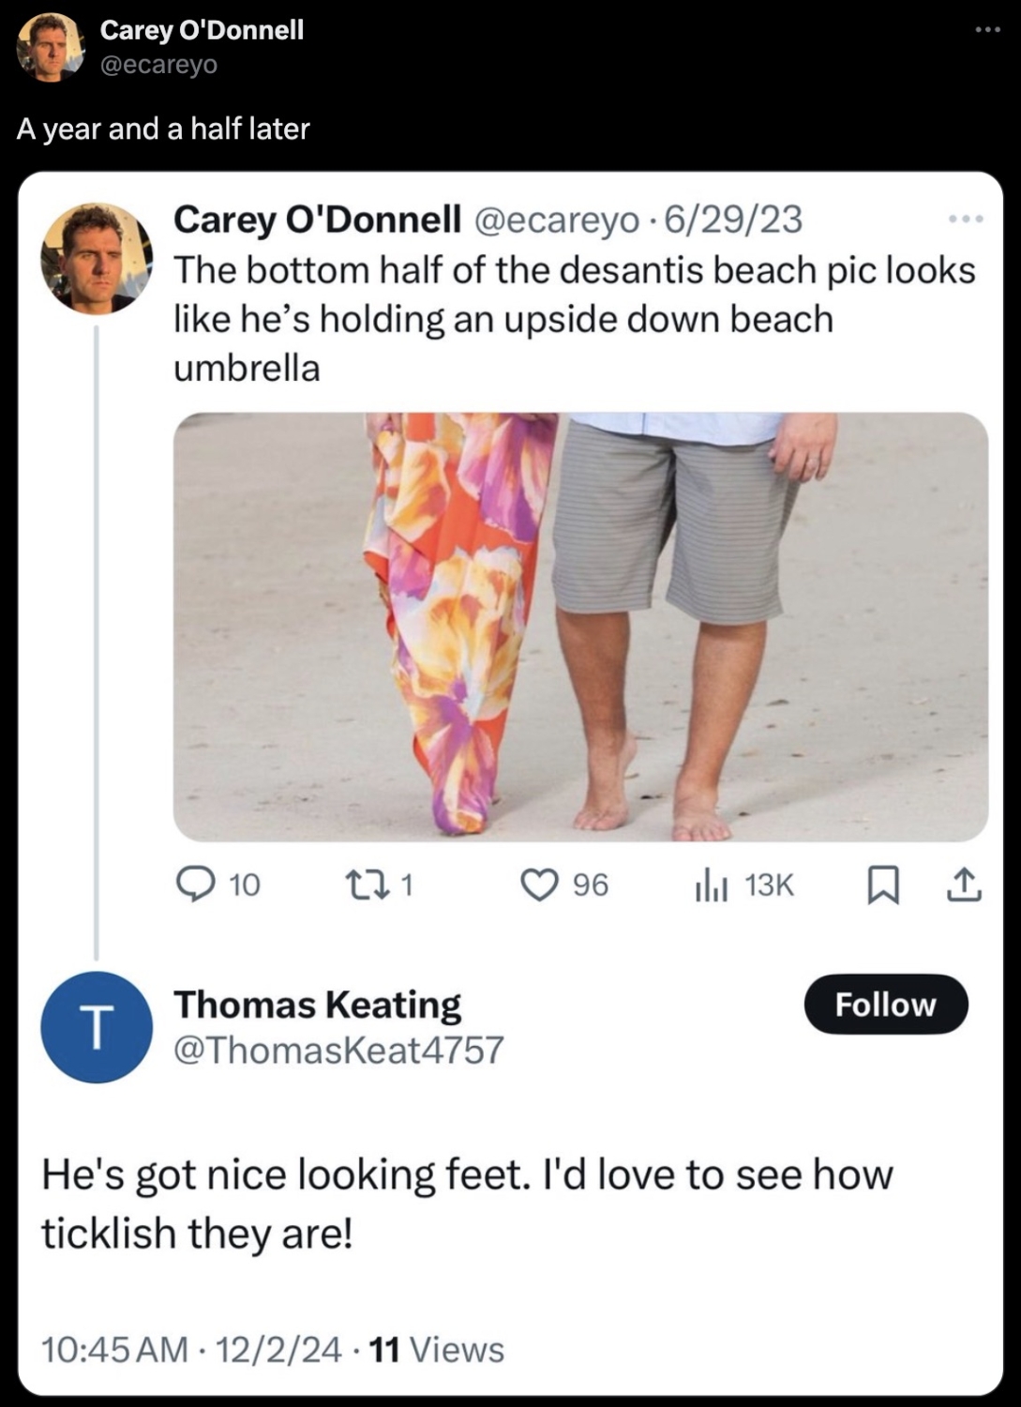Click the share upload icon
The height and width of the screenshot is (1407, 1021).
pos(965,885)
